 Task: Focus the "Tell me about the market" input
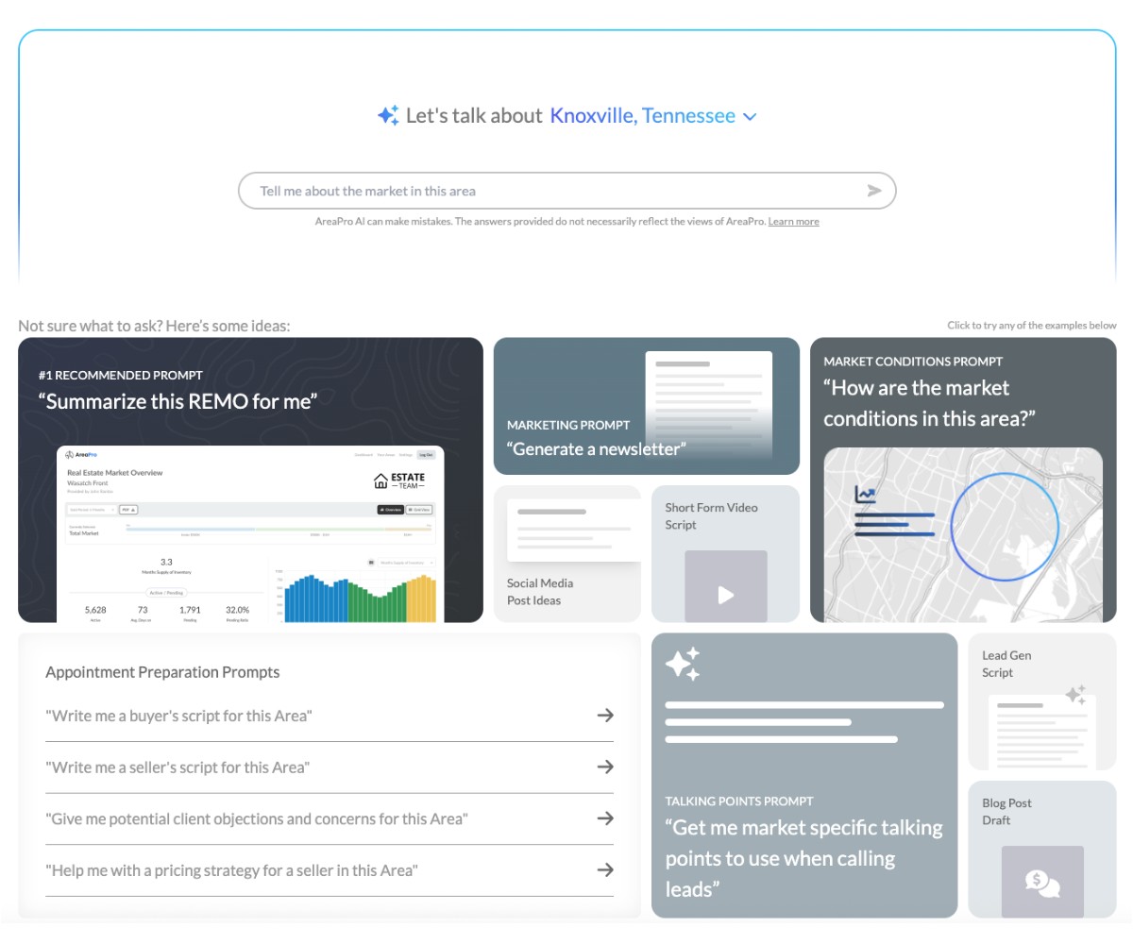(x=566, y=191)
